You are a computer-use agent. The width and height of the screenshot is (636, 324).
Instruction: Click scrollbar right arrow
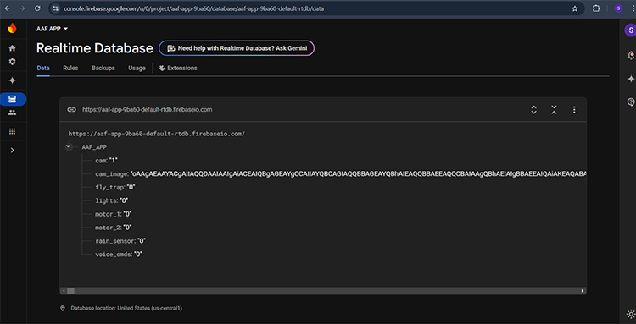583,291
